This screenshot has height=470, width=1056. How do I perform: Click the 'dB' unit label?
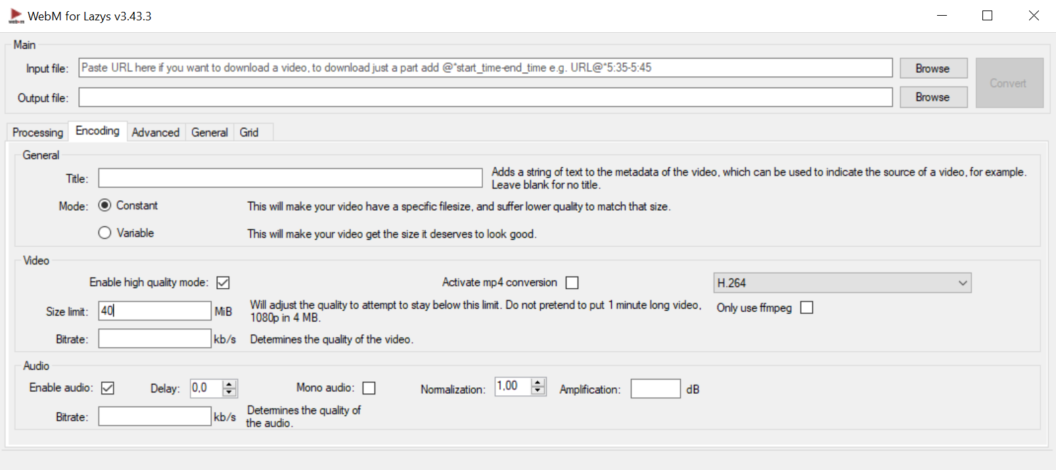pos(693,389)
